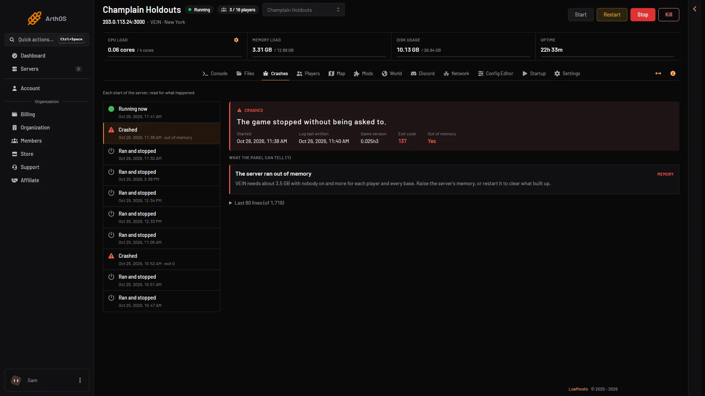Click the Kill button
Image resolution: width=705 pixels, height=396 pixels.
(x=669, y=15)
